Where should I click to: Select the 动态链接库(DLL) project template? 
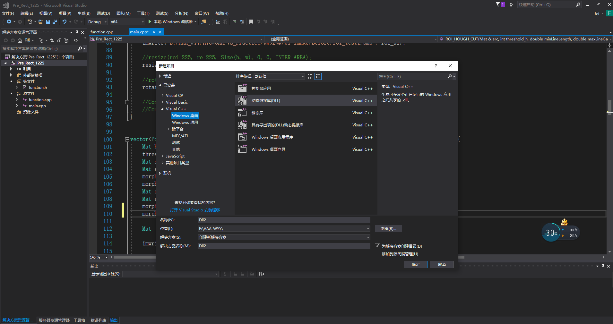(x=289, y=100)
